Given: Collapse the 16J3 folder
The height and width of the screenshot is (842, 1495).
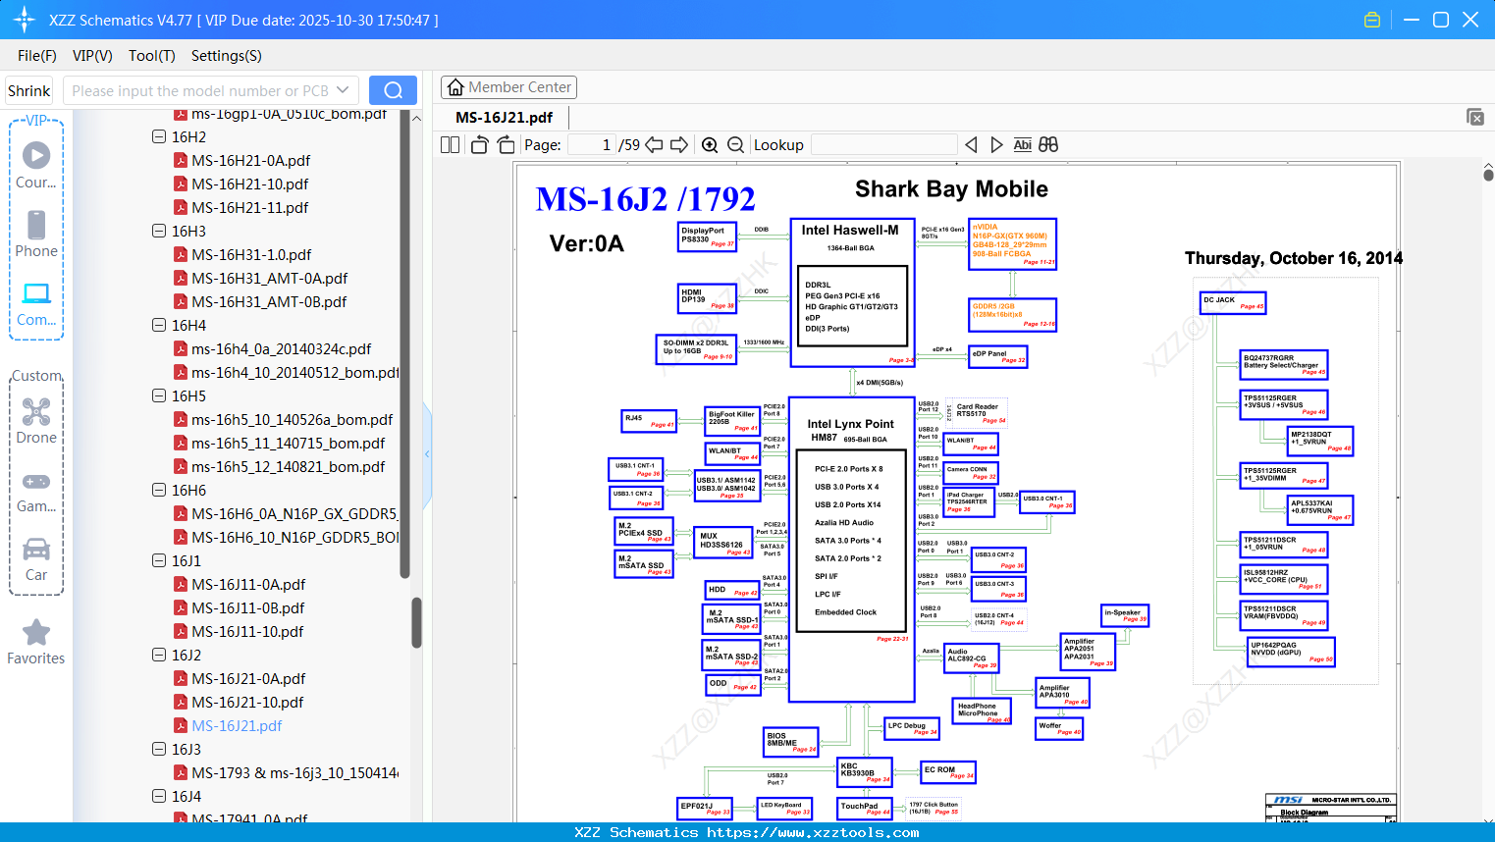Looking at the screenshot, I should [x=159, y=750].
